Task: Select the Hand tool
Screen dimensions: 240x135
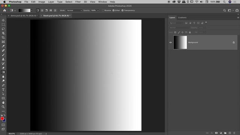Action: 3,102
